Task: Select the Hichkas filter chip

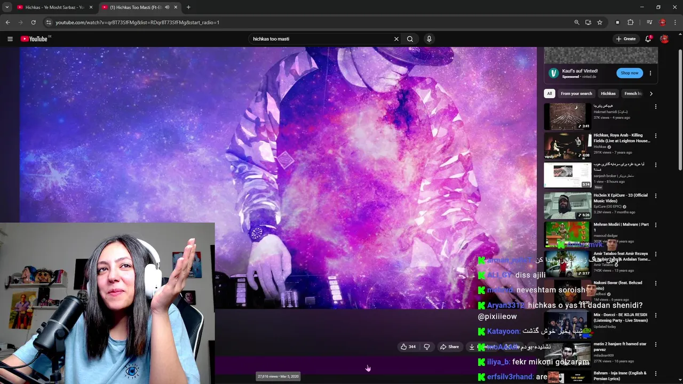Action: click(x=608, y=93)
